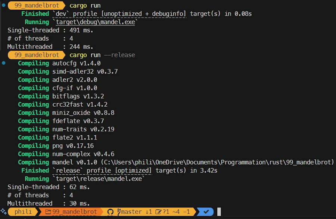336x219 pixels.
Task: Click the blue command marker beside first cargo run
Action: (4, 5)
